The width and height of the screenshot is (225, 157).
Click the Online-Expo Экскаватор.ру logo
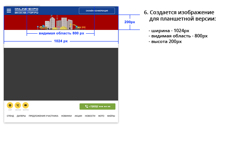tap(26, 11)
